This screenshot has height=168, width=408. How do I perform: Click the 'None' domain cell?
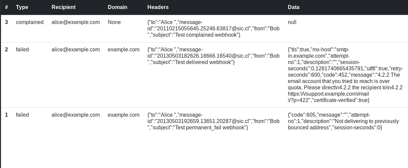point(114,22)
